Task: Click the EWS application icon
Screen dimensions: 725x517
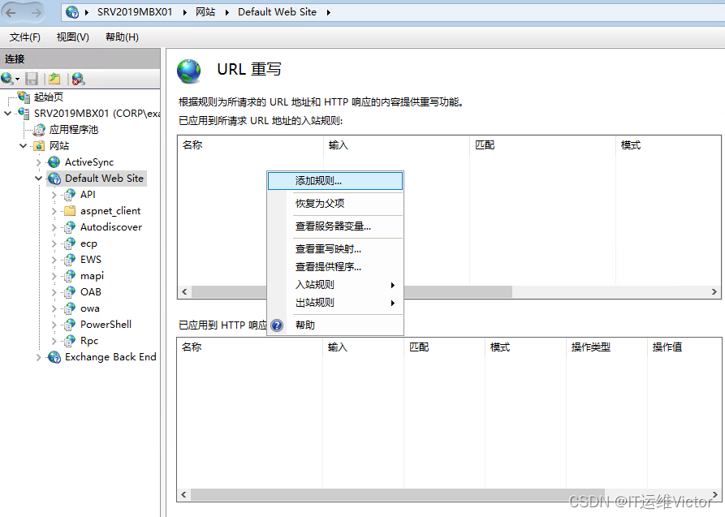Action: (69, 260)
